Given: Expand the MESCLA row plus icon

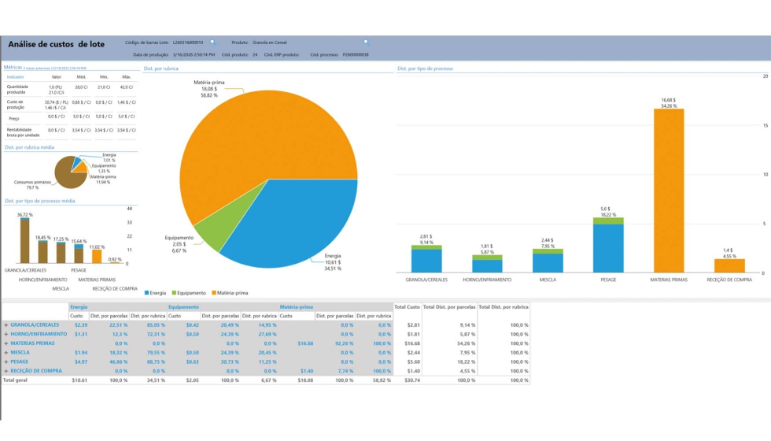Looking at the screenshot, I should pyautogui.click(x=6, y=353).
